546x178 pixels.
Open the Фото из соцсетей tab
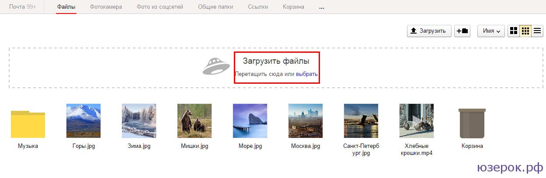pos(160,7)
